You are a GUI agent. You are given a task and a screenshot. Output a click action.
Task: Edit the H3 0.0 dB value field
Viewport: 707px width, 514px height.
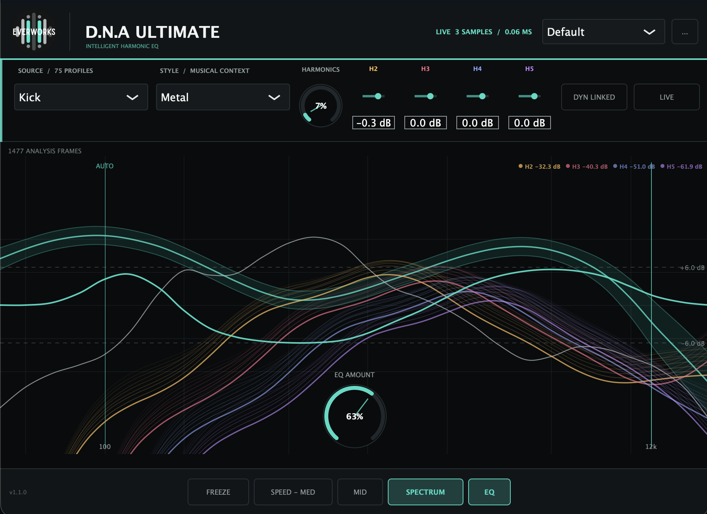(x=426, y=123)
